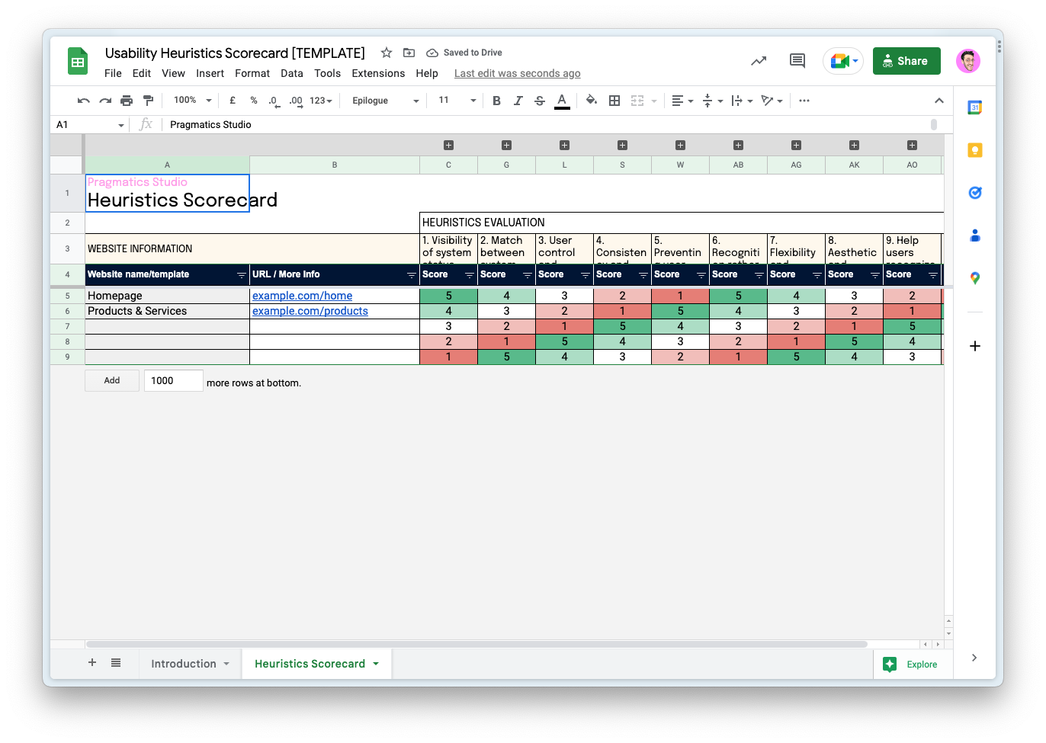Click the Last edit was seconds ago link
1046x743 pixels.
[517, 73]
